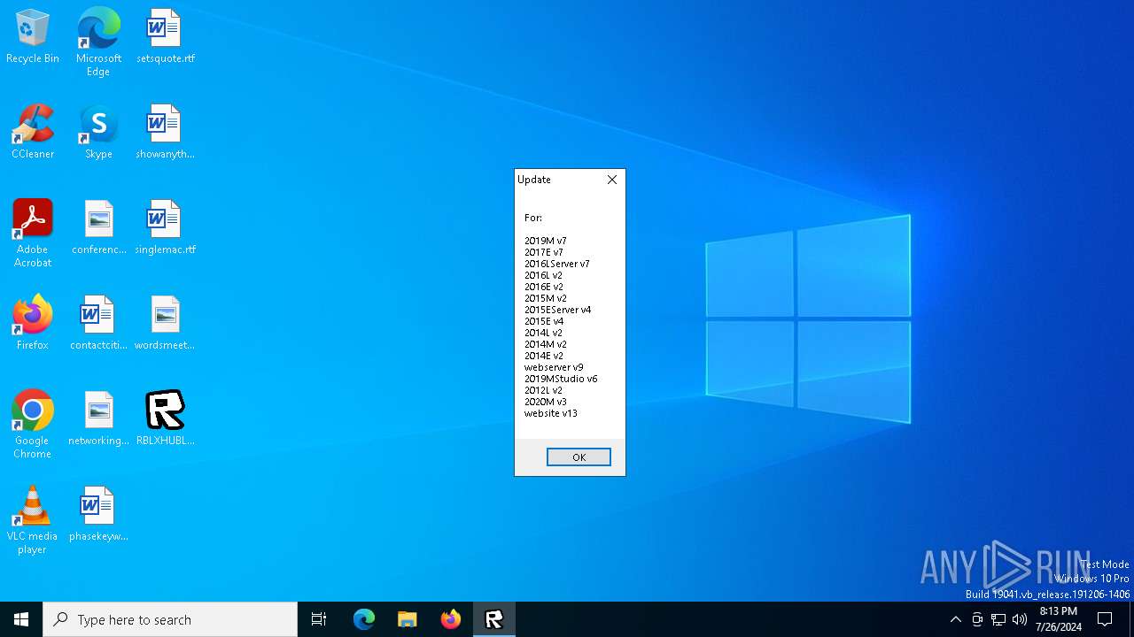
Task: Click the meet-now tray icon
Action: click(977, 619)
